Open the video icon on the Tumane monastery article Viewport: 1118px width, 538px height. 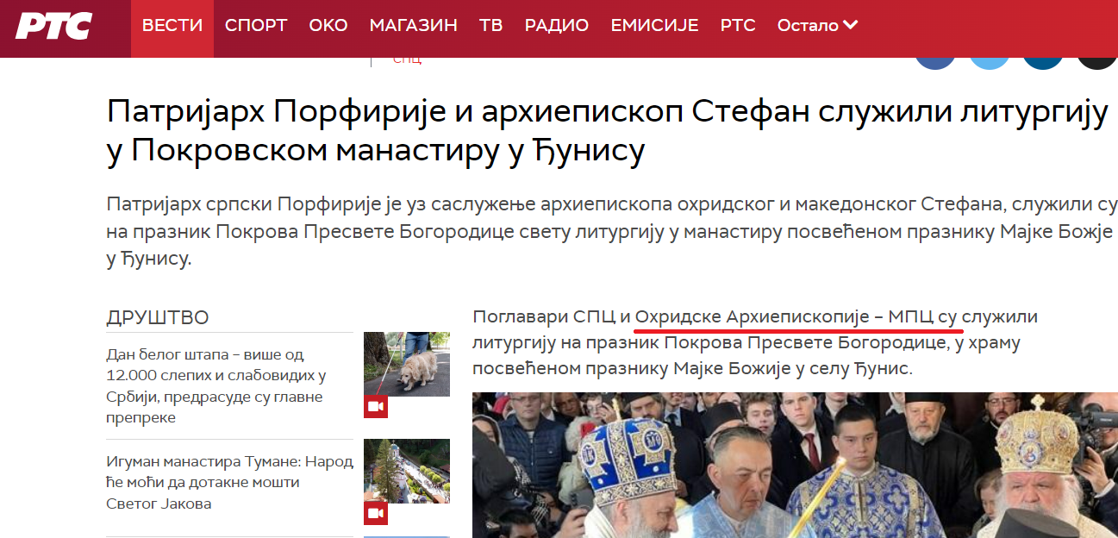(376, 514)
